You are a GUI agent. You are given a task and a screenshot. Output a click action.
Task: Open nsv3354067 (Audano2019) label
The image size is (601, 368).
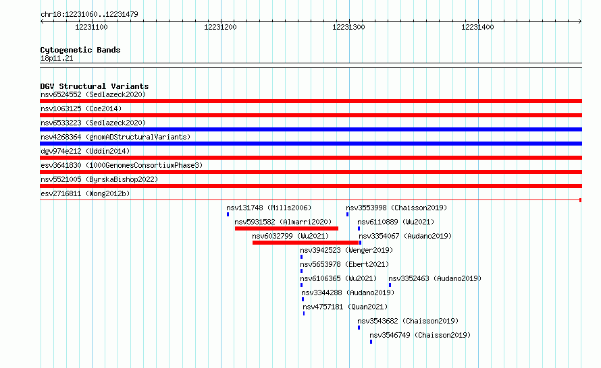tap(405, 236)
